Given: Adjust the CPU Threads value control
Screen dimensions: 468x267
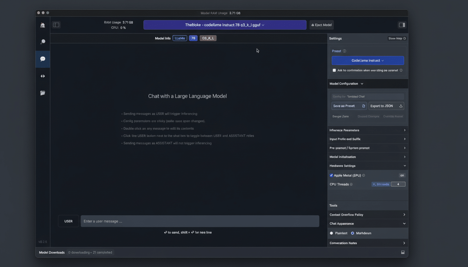Looking at the screenshot, I should [x=398, y=184].
